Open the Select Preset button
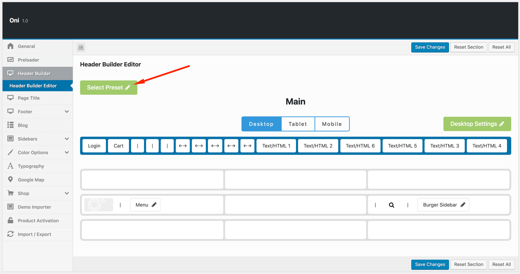The width and height of the screenshot is (520, 274). [x=108, y=88]
